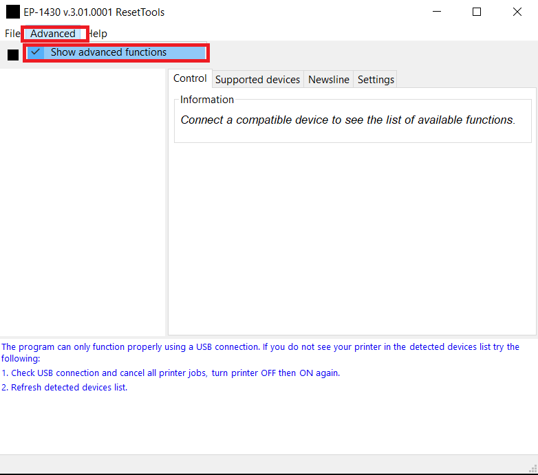
Task: Open the Newsline tab
Action: 328,80
